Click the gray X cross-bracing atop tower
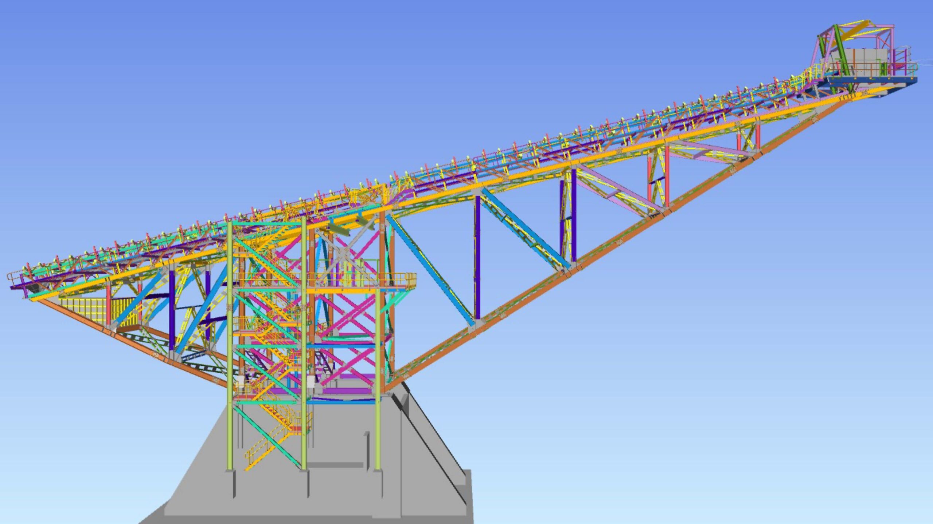 click(x=343, y=253)
